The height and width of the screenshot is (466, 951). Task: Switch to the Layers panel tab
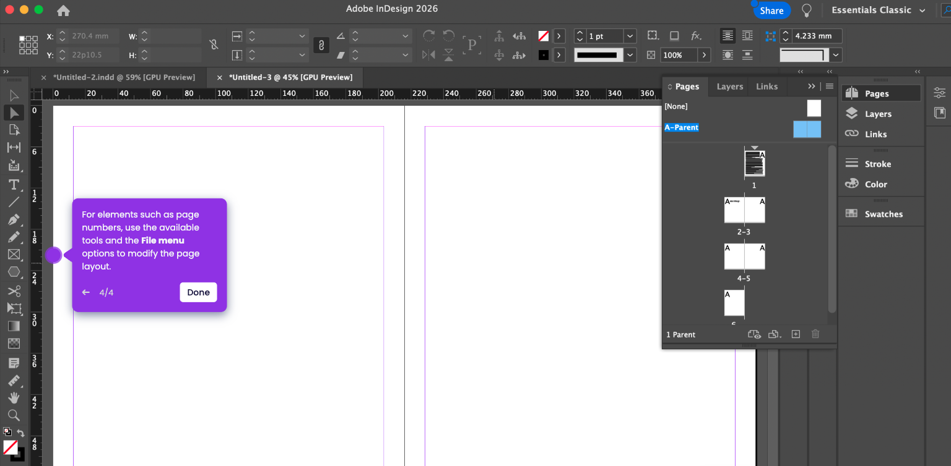(729, 87)
